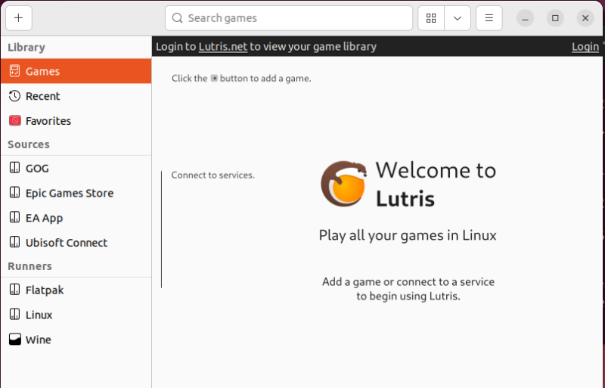Viewport: 605px width, 388px height.
Task: Open the view options dropdown arrow
Action: click(458, 18)
